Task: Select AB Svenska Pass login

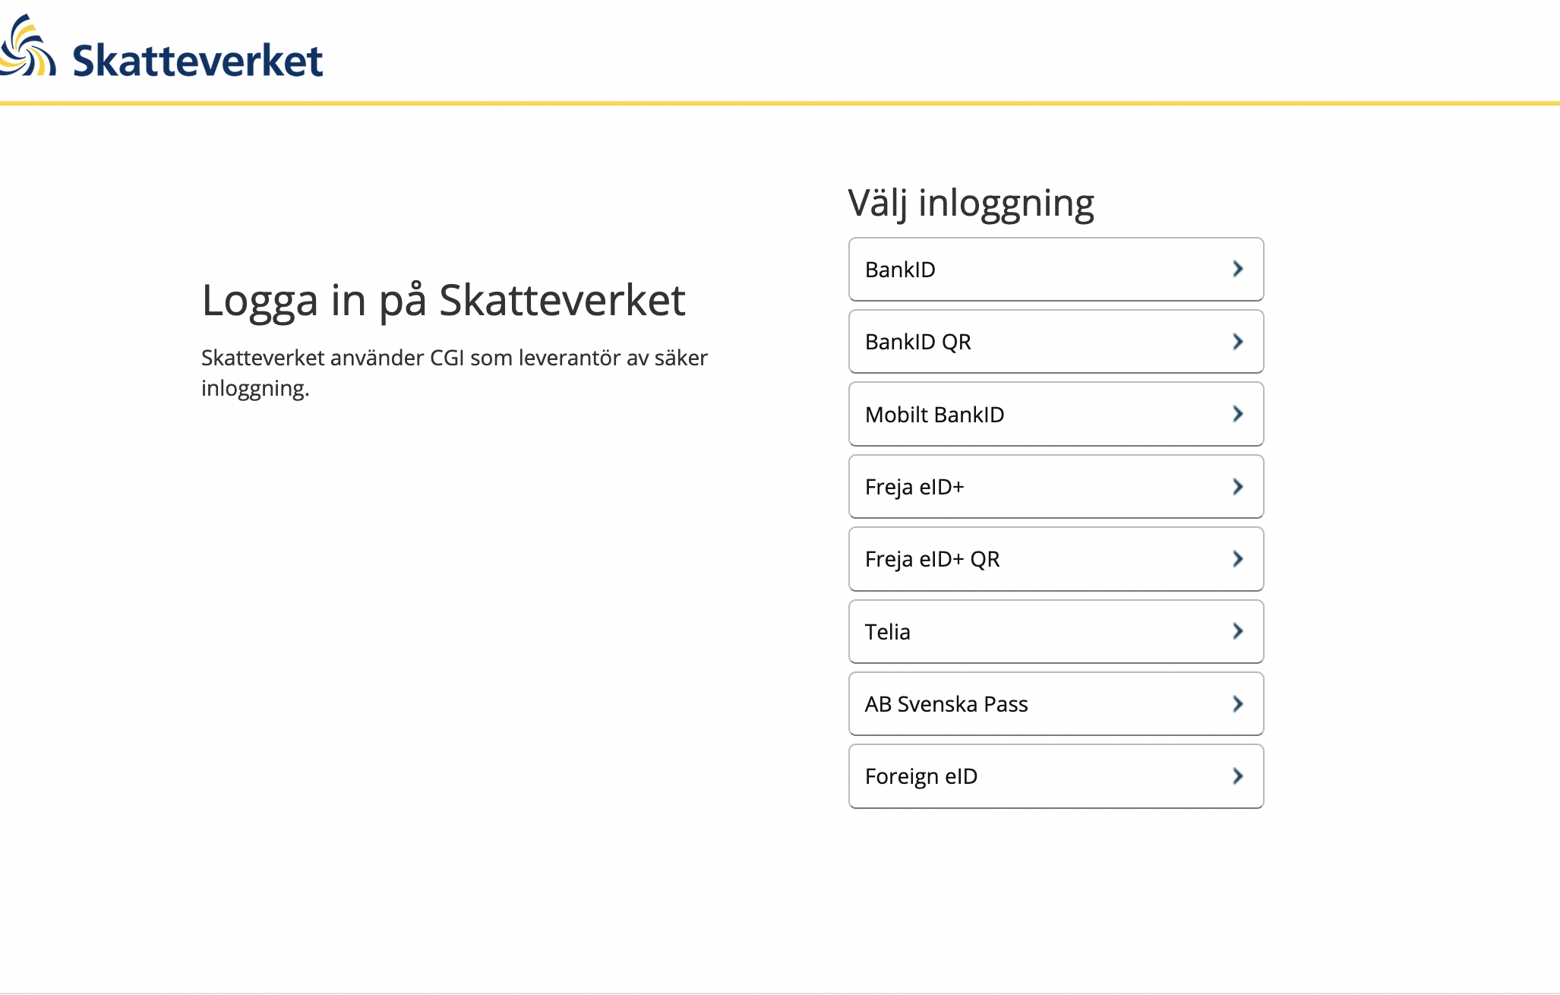Action: (x=1055, y=704)
